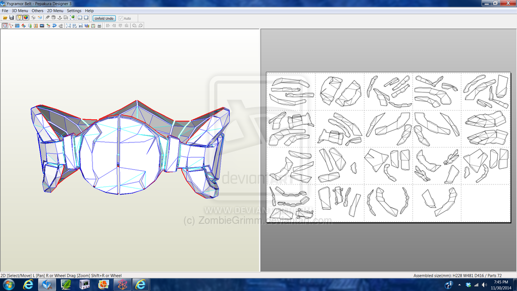Open the pink geometric-logo taskbar application
This screenshot has height=291, width=517.
coord(122,284)
